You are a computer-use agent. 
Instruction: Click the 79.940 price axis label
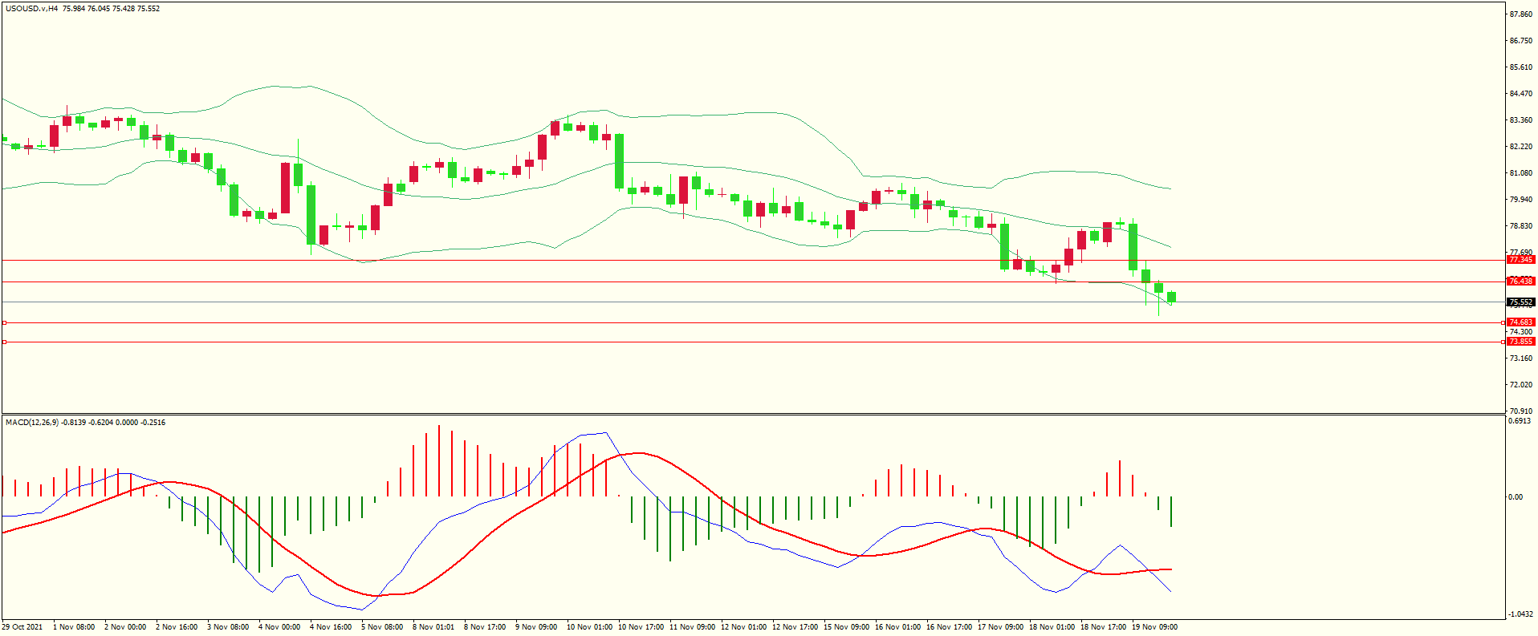(x=1521, y=200)
